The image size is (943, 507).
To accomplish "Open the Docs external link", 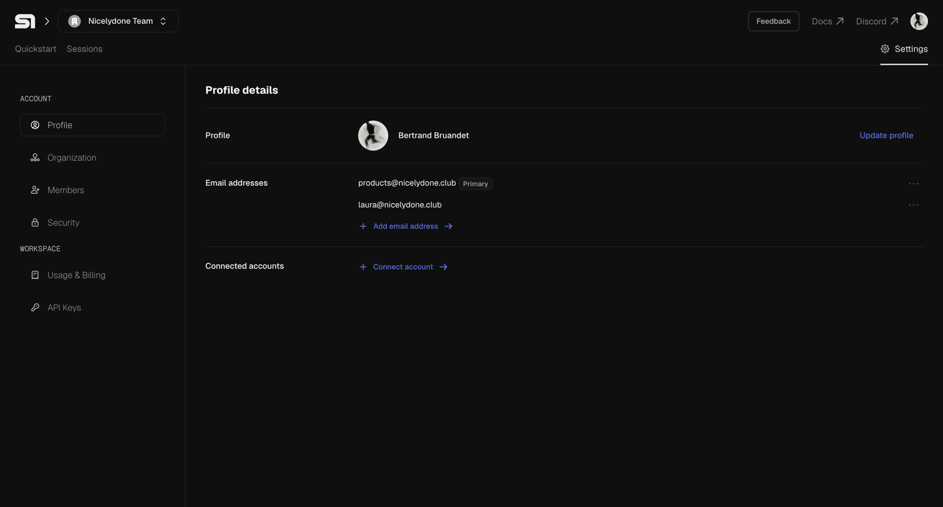I will pos(828,21).
